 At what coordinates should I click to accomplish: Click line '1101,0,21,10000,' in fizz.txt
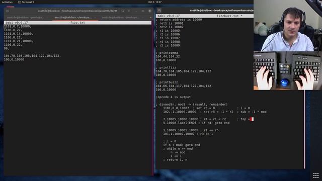[19, 41]
